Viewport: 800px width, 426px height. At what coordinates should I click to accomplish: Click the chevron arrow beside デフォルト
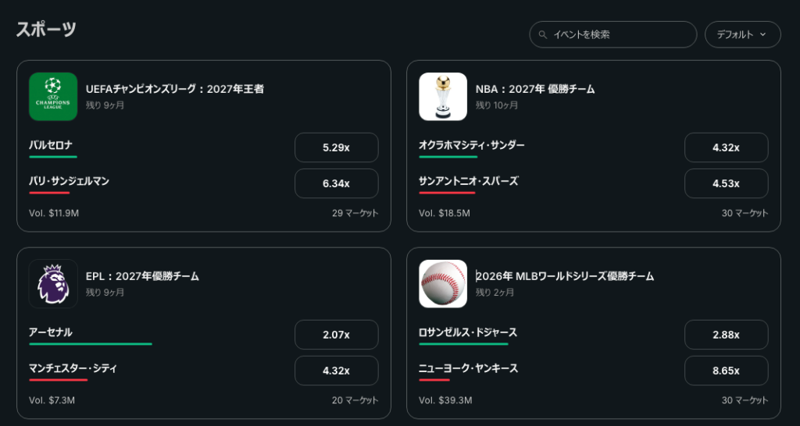coord(762,34)
